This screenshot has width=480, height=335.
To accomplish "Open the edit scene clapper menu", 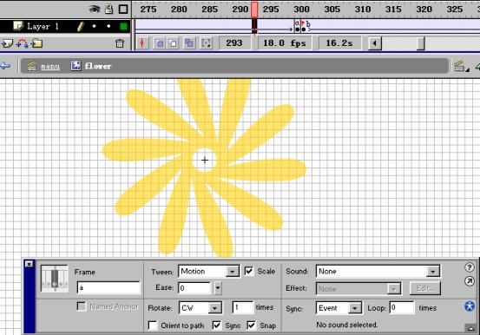I will 461,66.
